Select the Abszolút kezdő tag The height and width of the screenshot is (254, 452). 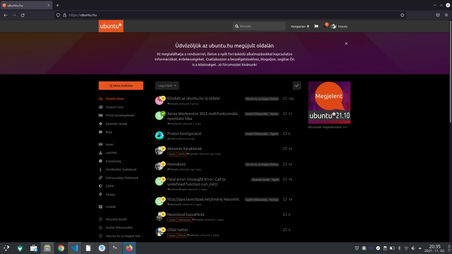pyautogui.click(x=113, y=219)
